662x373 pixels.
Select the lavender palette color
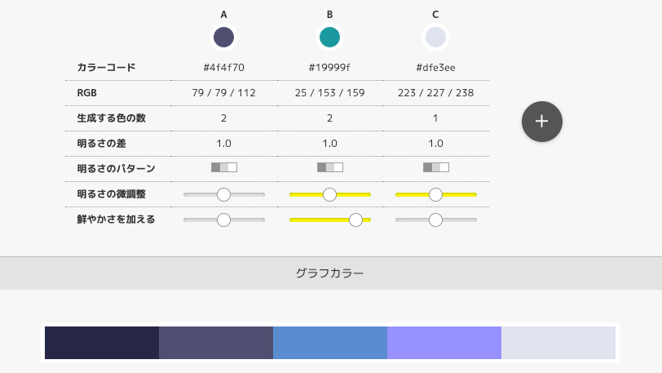[x=444, y=343]
